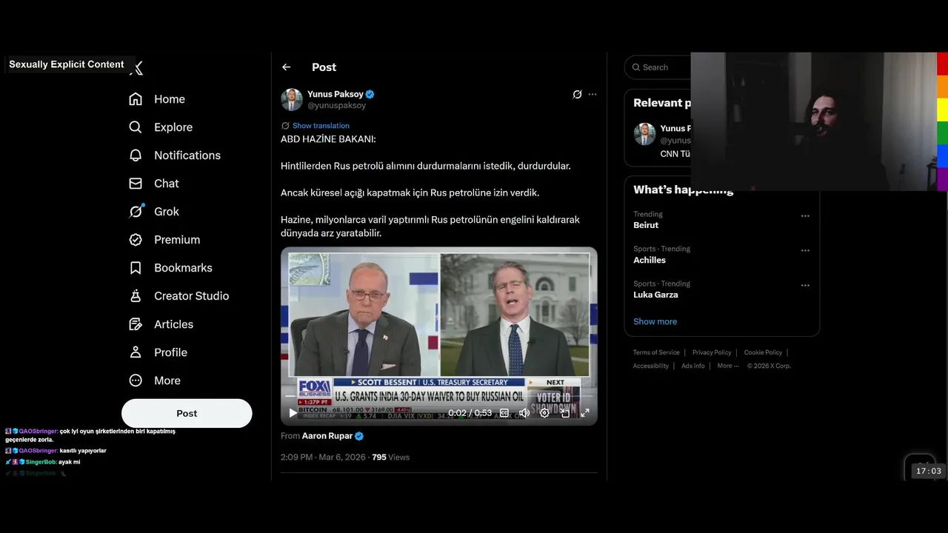The width and height of the screenshot is (948, 533).
Task: Open Terms of Service footer link
Action: (656, 352)
